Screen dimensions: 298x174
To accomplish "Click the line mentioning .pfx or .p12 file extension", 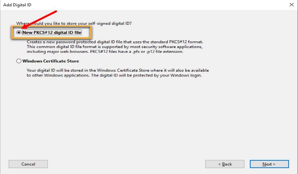I will [105, 51].
